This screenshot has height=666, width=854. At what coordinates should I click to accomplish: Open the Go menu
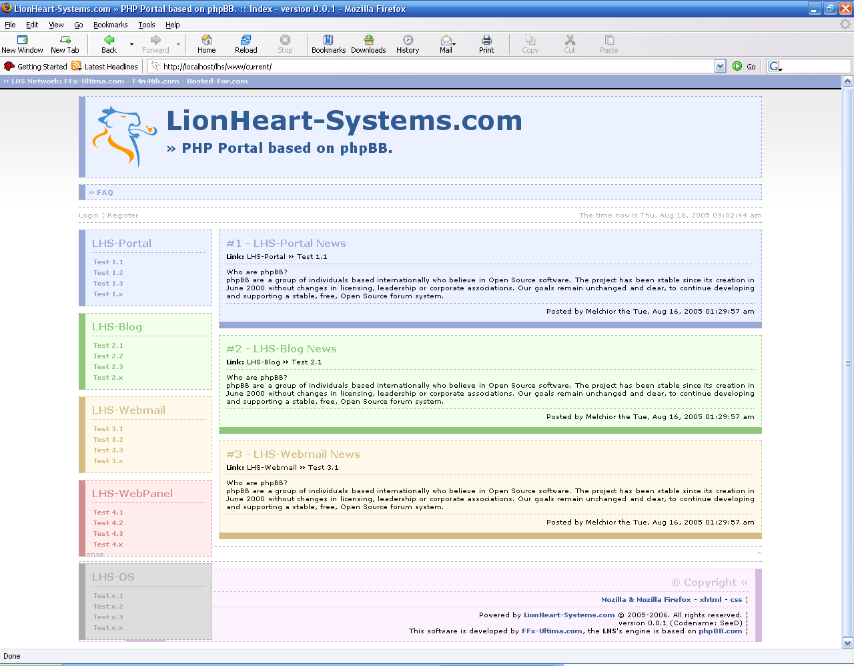tap(79, 25)
